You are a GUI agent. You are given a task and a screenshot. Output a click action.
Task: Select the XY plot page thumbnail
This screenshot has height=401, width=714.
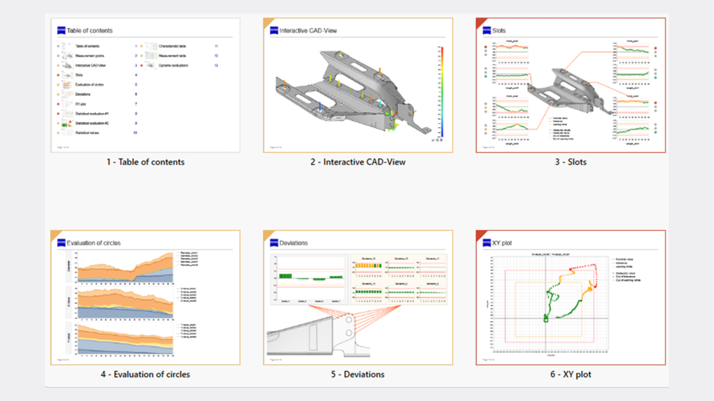pos(571,297)
